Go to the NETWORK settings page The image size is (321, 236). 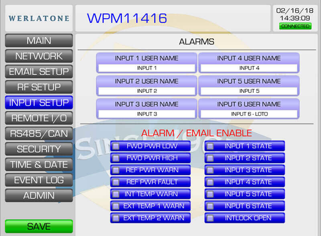pyautogui.click(x=39, y=56)
